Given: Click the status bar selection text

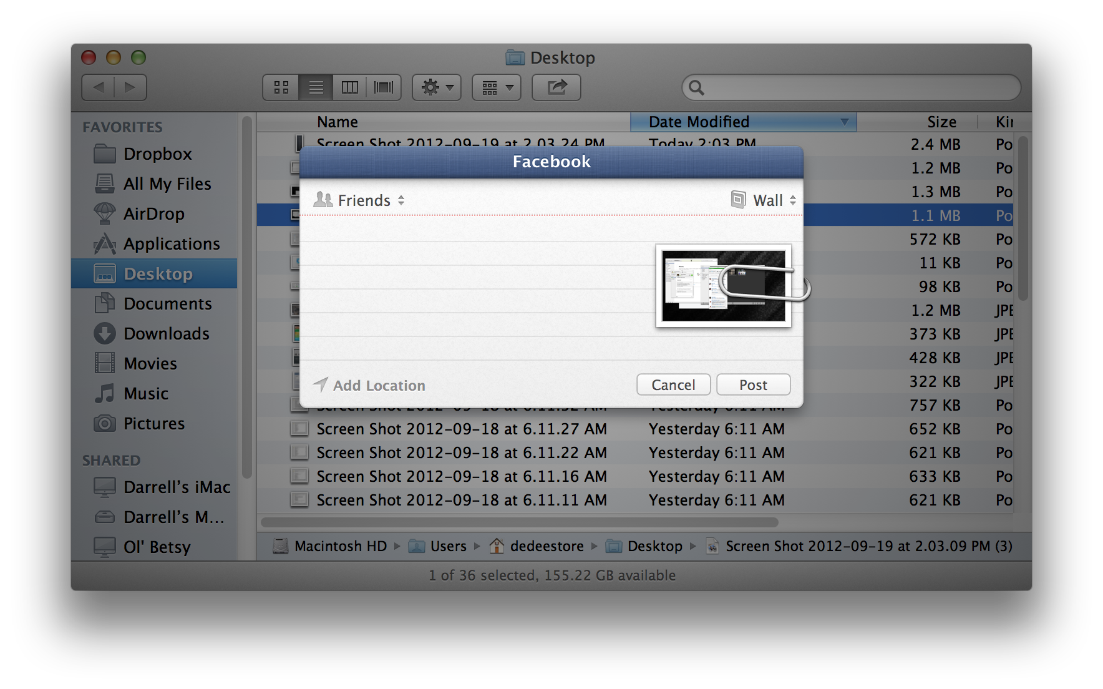Looking at the screenshot, I should (552, 575).
